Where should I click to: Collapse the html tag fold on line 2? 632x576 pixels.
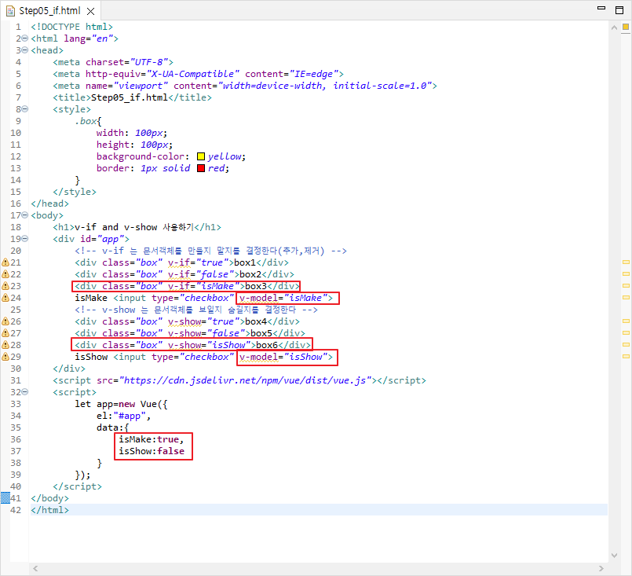click(x=25, y=39)
